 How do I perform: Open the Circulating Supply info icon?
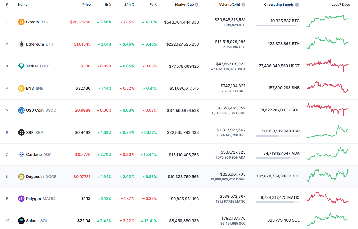(x=297, y=4)
